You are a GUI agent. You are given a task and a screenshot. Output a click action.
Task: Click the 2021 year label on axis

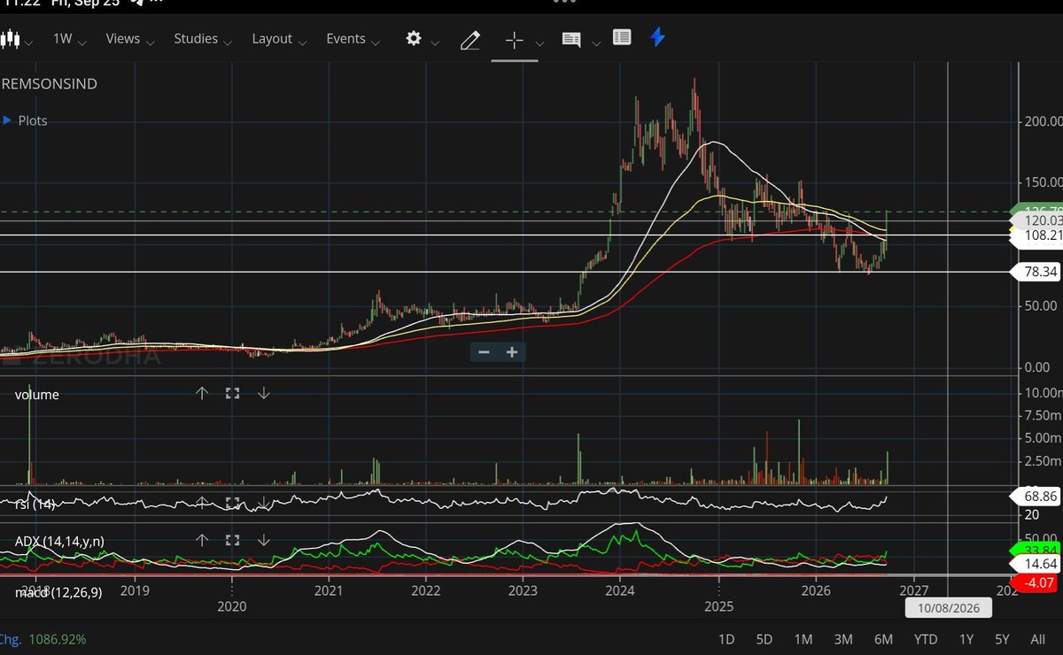[329, 589]
